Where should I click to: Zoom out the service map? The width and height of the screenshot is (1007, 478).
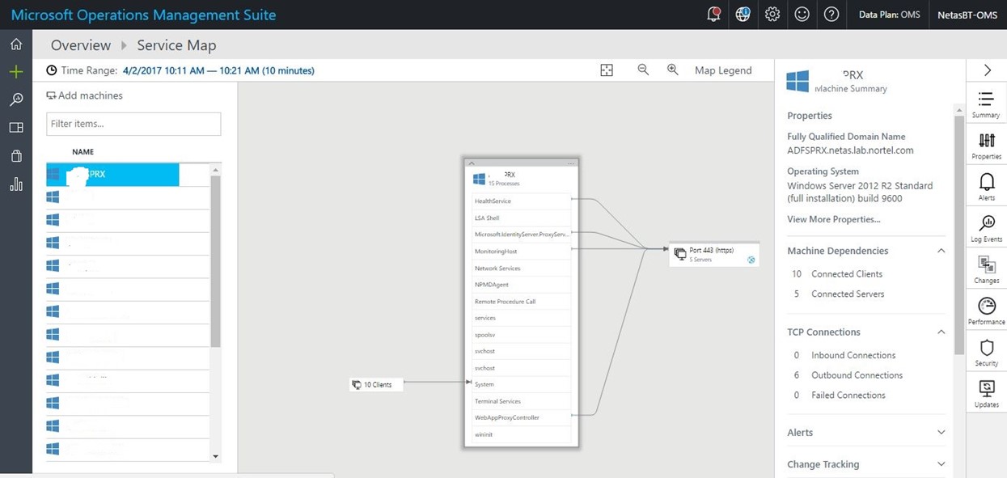click(x=643, y=70)
